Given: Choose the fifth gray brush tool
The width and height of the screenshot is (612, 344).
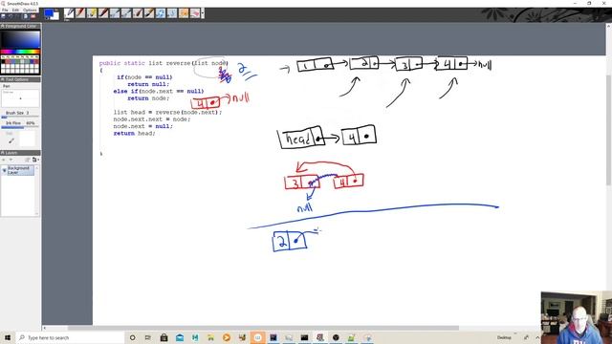Looking at the screenshot, I should click(115, 13).
